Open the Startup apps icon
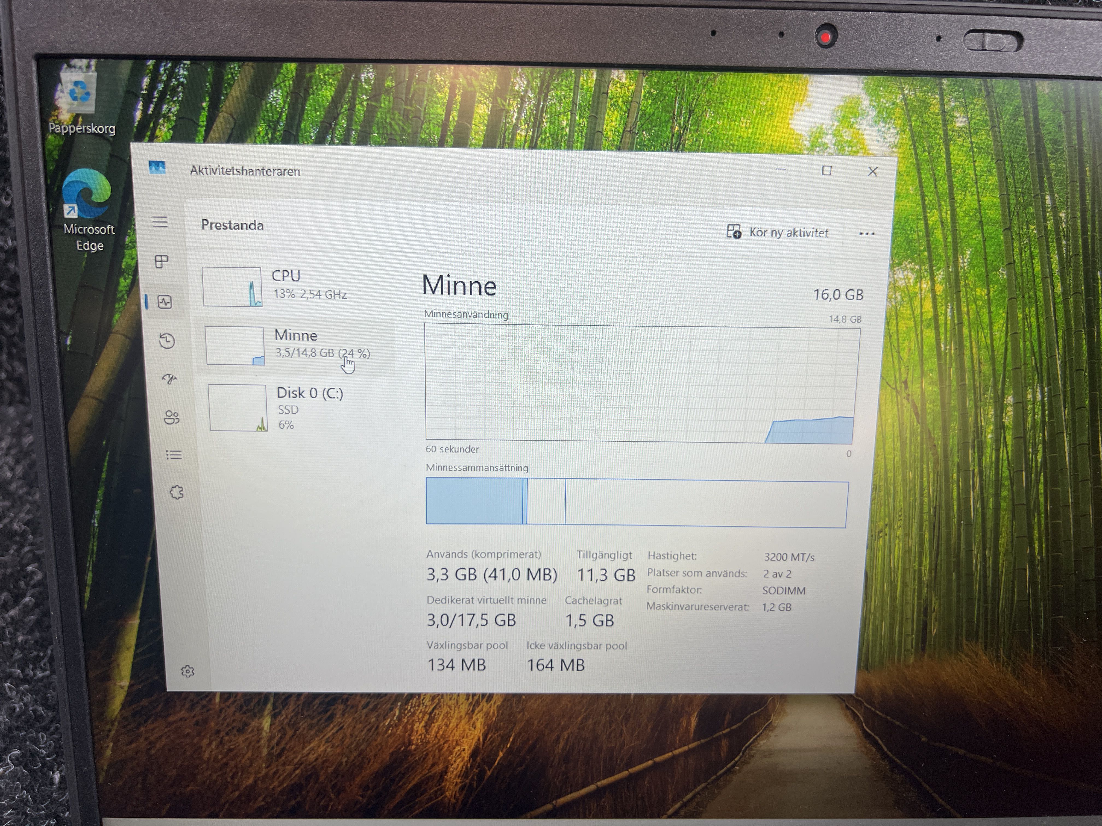Viewport: 1102px width, 826px height. [169, 379]
